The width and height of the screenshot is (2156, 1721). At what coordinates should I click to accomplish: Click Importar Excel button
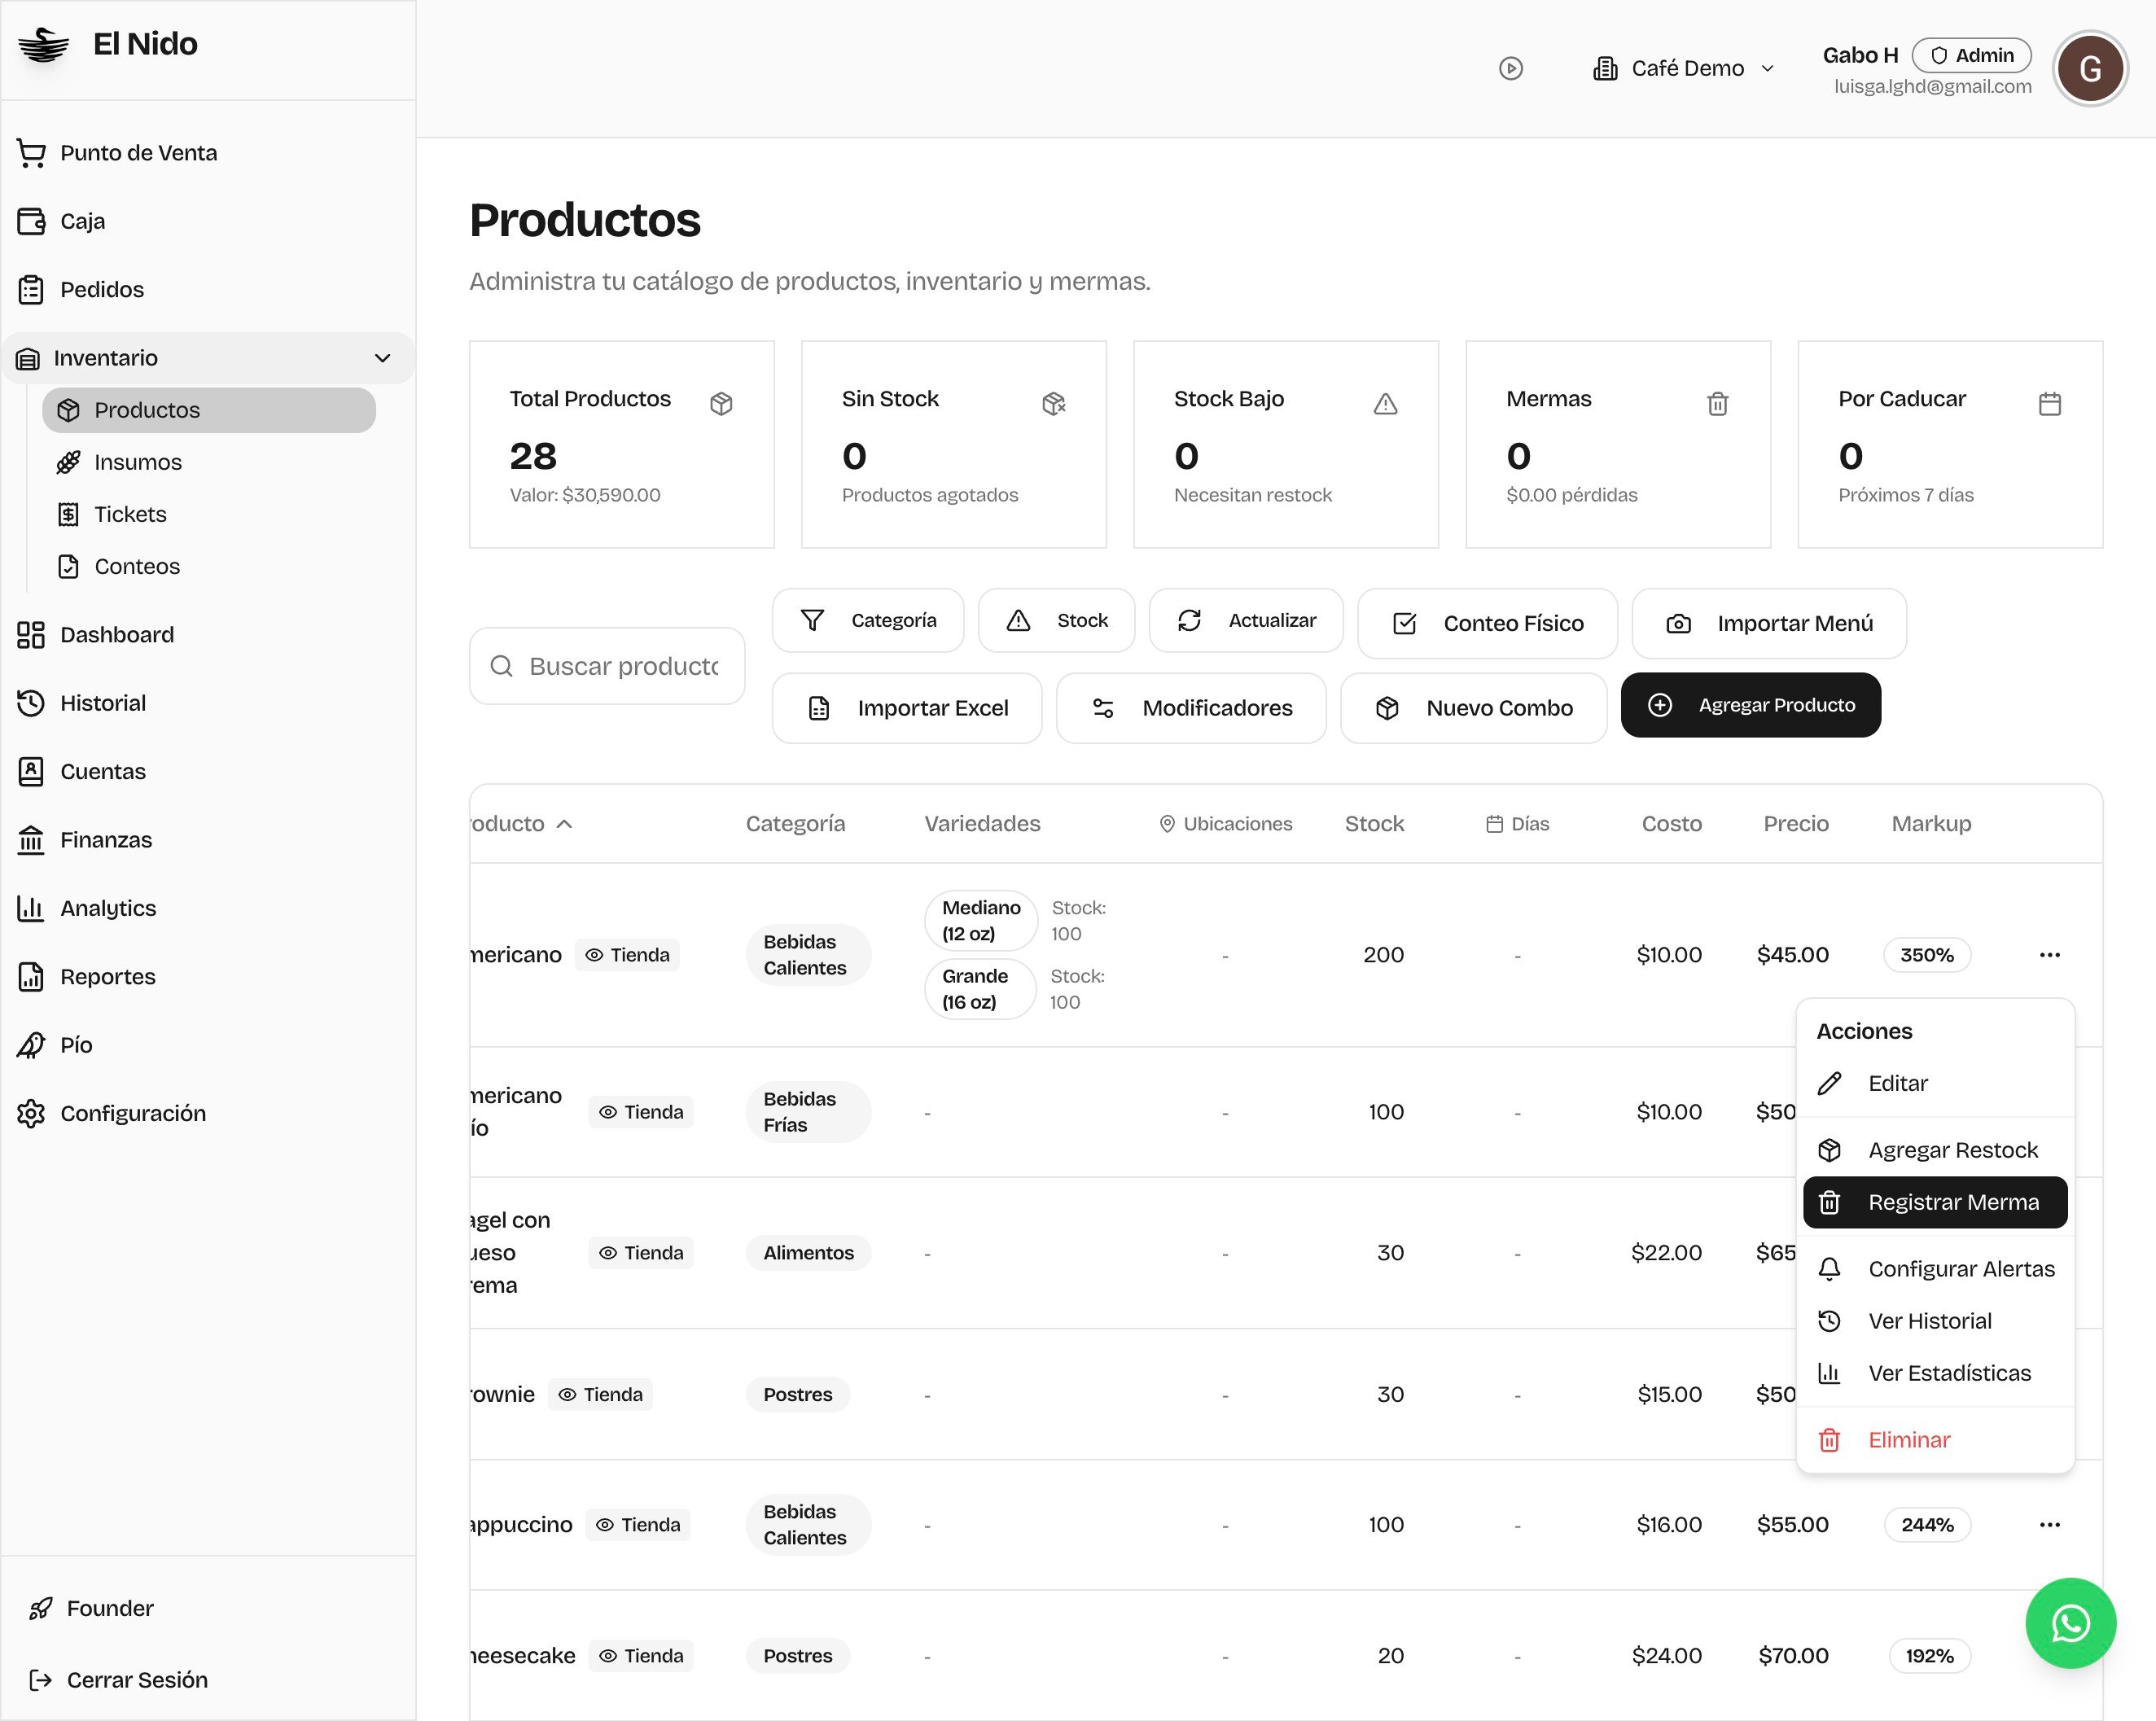(x=907, y=708)
